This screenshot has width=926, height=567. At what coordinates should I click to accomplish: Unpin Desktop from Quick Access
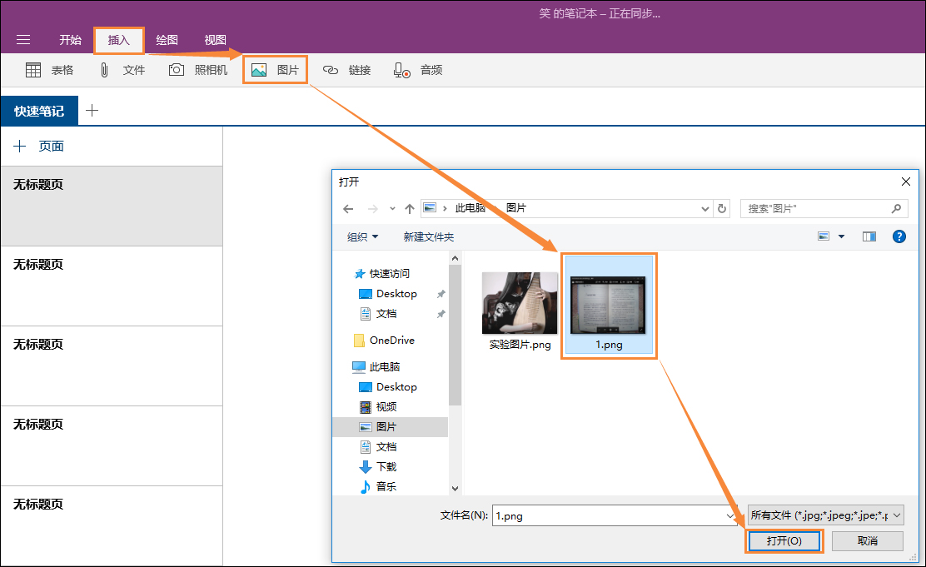(441, 293)
